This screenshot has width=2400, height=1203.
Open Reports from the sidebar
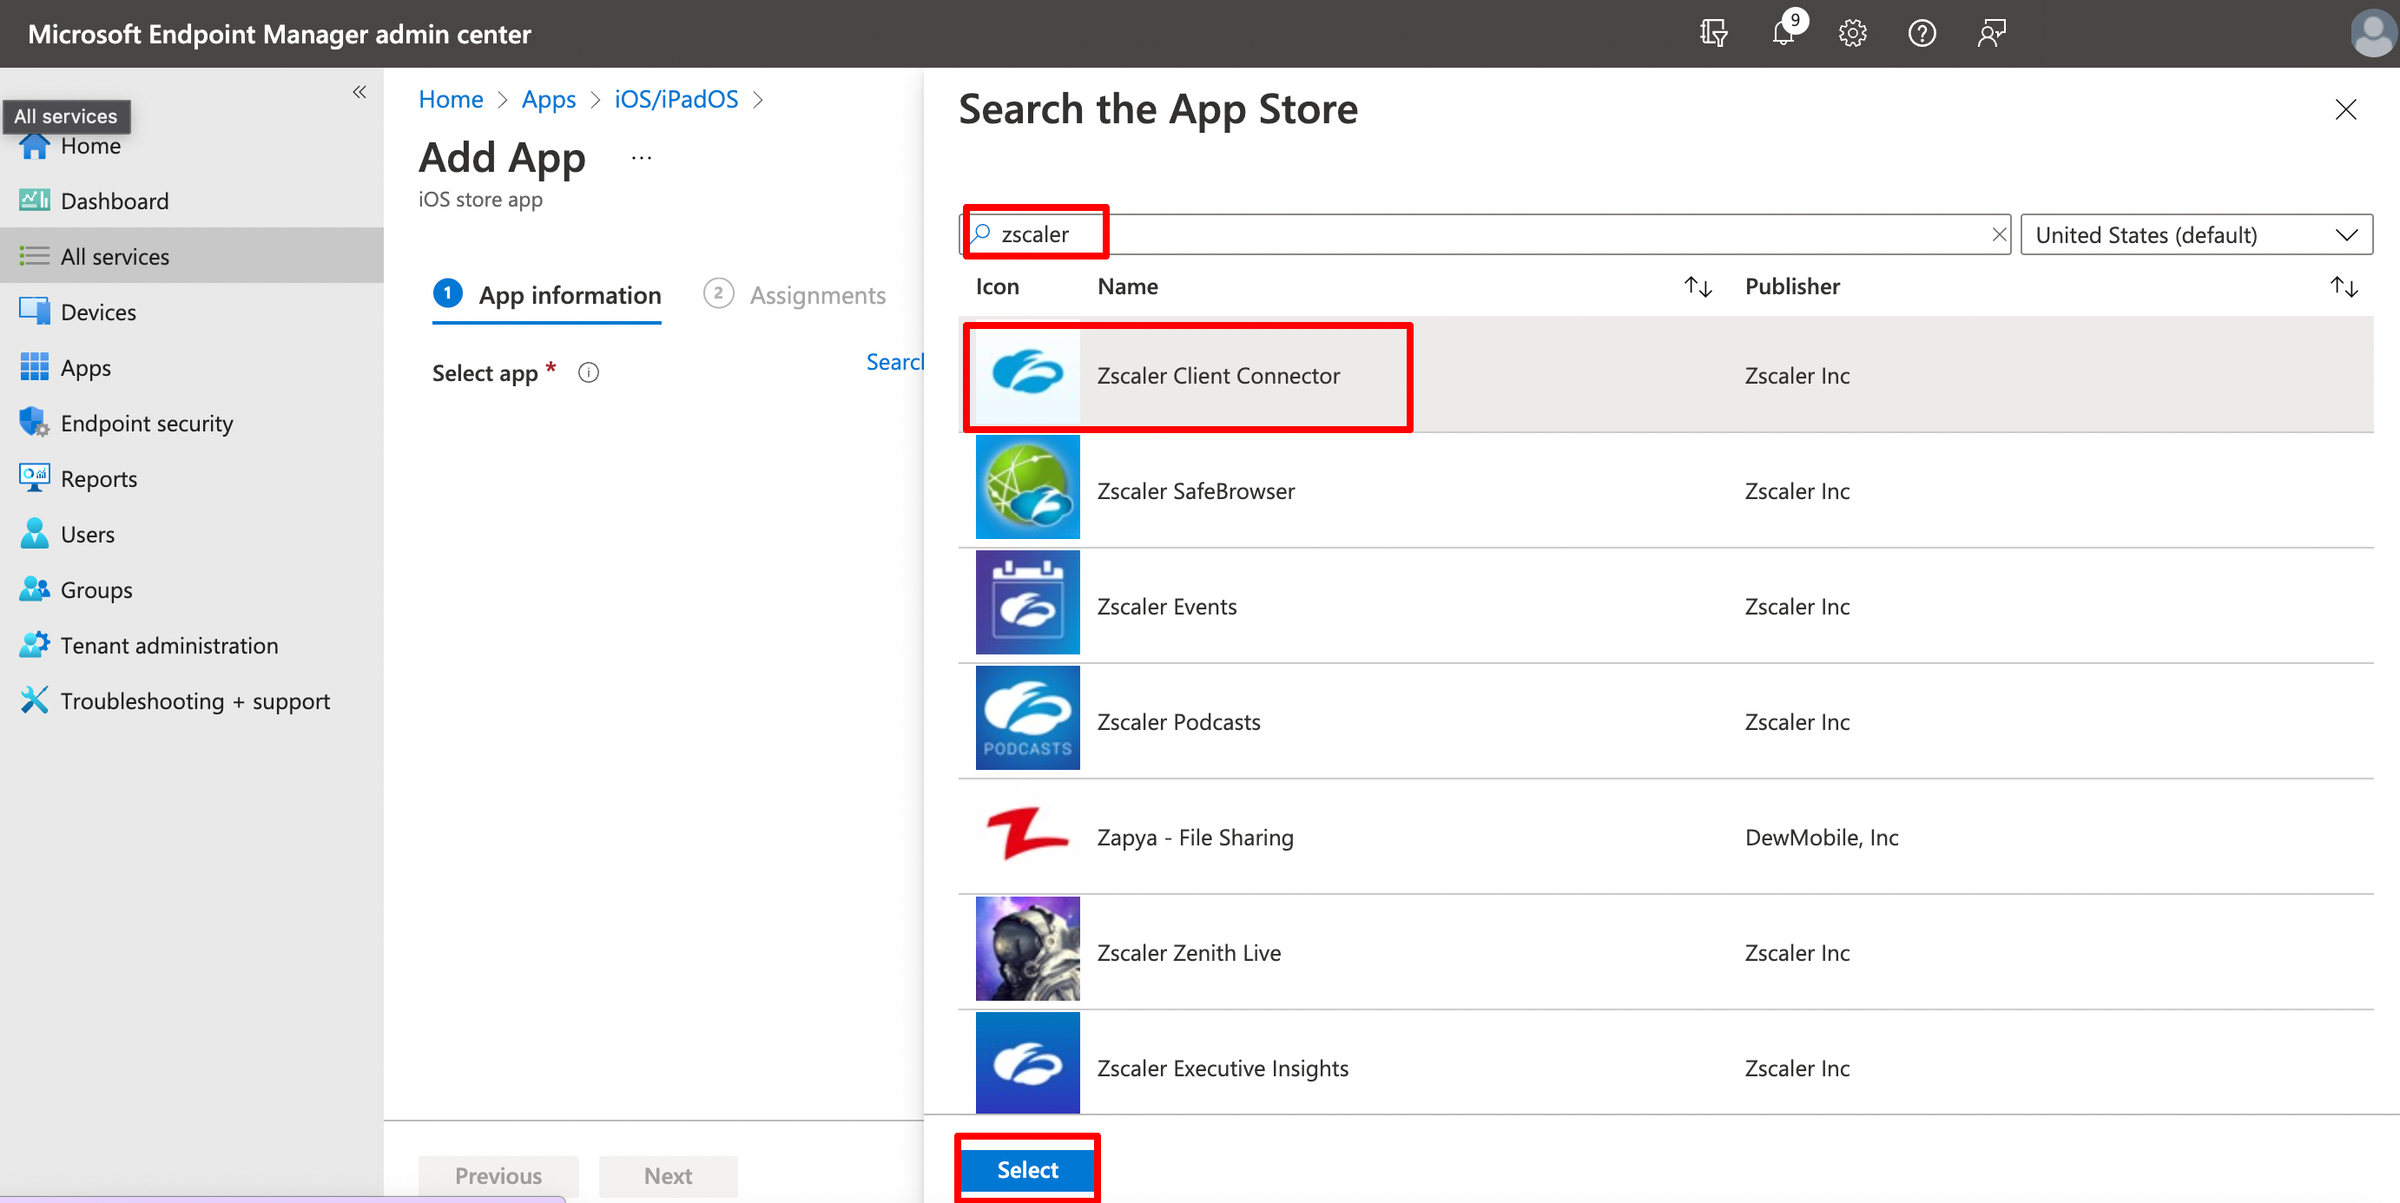tap(99, 477)
